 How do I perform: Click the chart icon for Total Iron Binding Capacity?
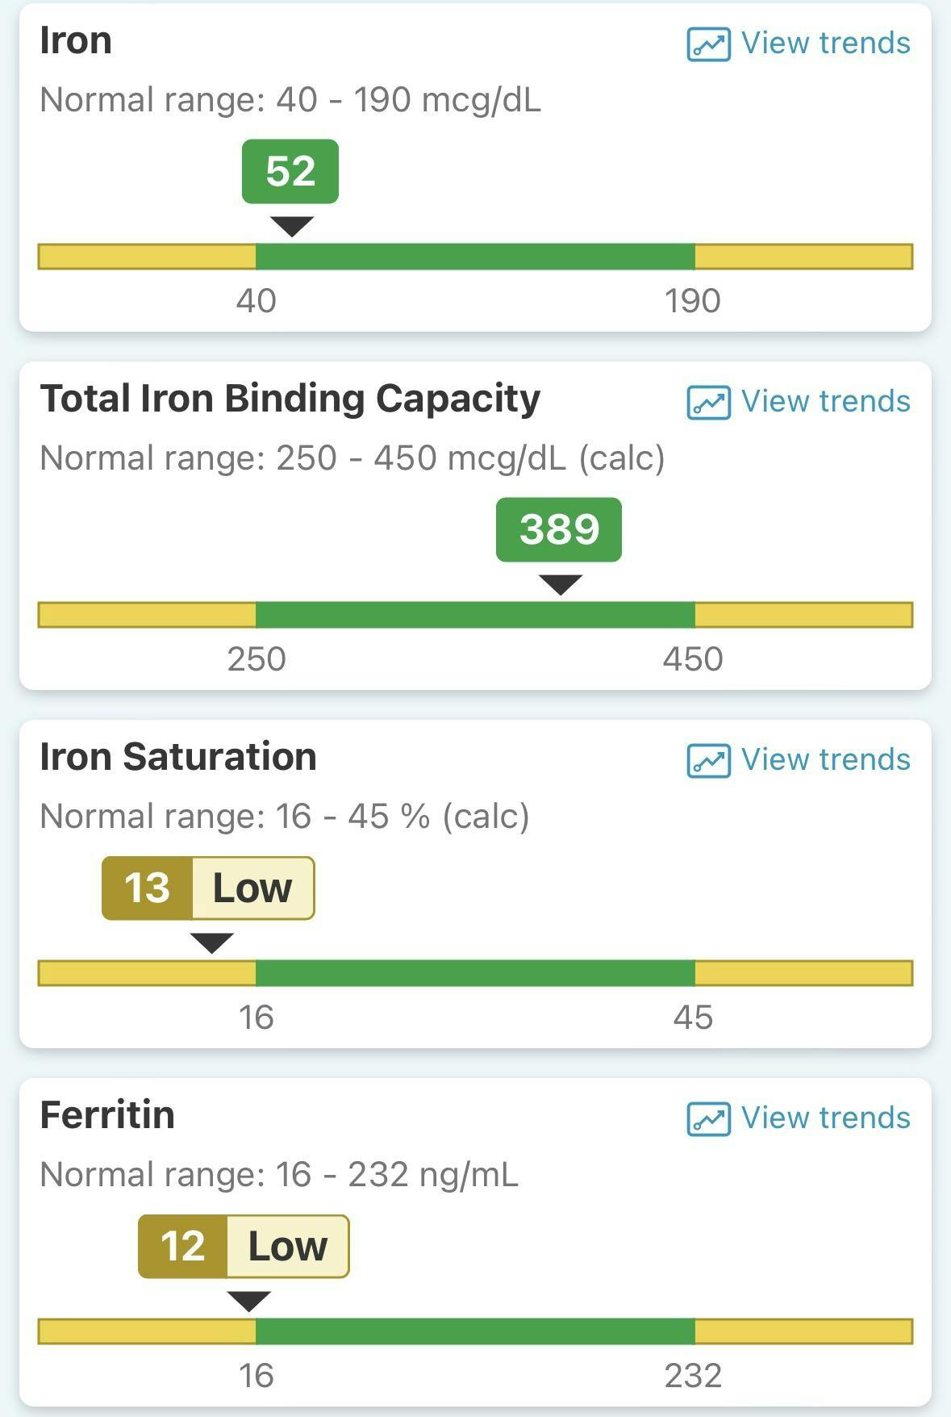pyautogui.click(x=708, y=403)
